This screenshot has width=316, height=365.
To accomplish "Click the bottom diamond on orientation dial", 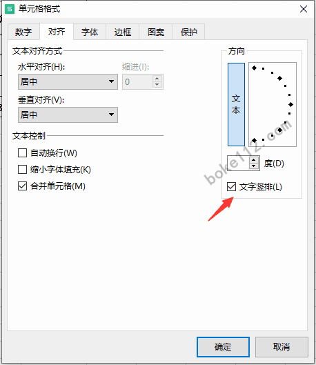I will [x=254, y=140].
